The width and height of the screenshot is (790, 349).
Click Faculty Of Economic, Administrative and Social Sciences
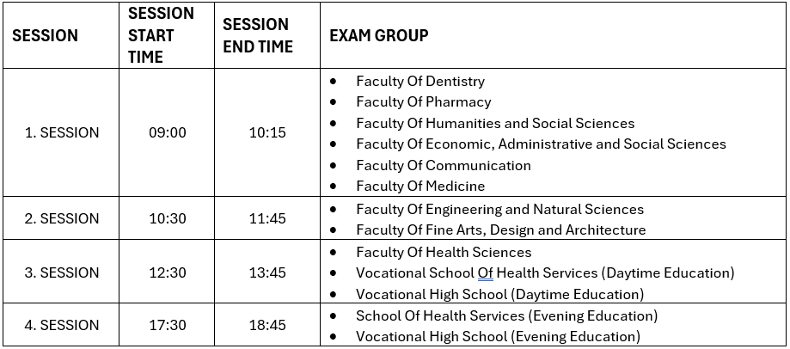click(541, 144)
